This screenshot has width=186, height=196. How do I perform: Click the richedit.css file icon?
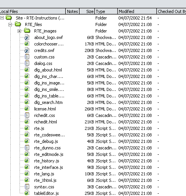point(27,115)
